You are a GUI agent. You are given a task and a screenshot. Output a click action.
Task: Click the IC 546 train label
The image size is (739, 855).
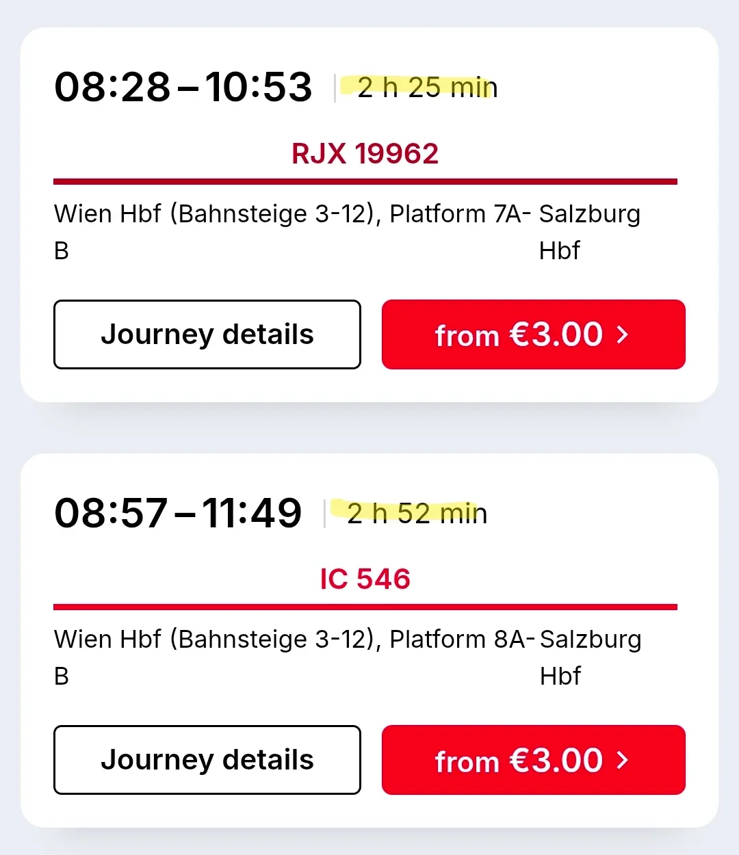pos(365,579)
